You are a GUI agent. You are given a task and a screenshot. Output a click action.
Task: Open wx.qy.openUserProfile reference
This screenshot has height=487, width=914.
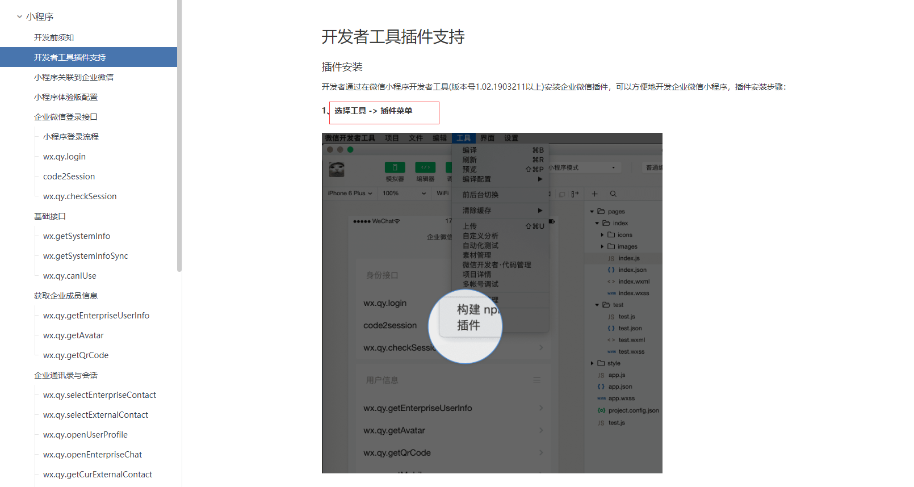[85, 435]
